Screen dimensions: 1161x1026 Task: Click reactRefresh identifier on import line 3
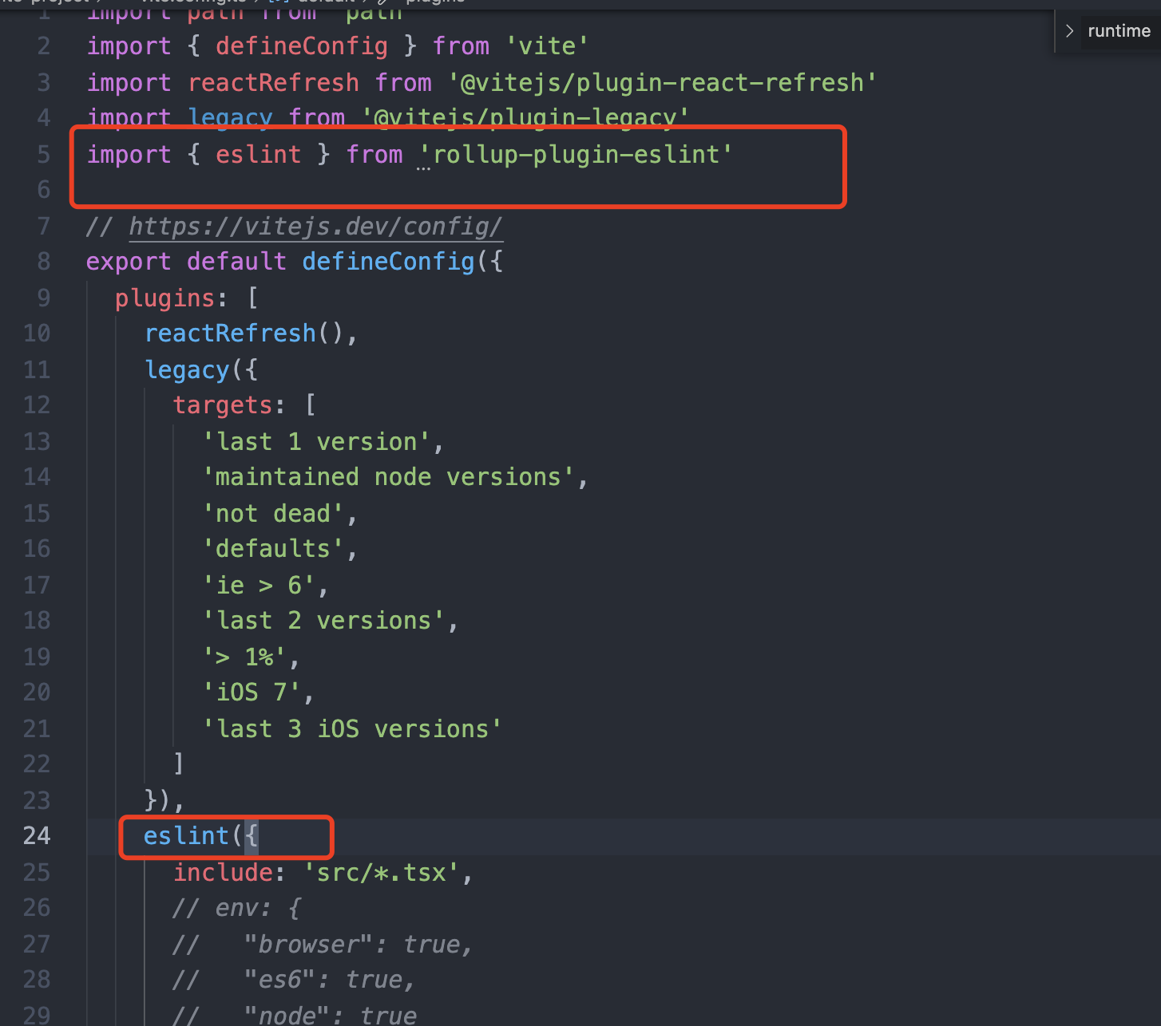pyautogui.click(x=273, y=82)
